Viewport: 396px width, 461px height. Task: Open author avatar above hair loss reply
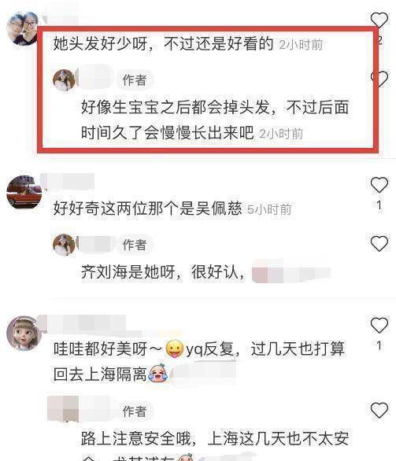point(64,80)
